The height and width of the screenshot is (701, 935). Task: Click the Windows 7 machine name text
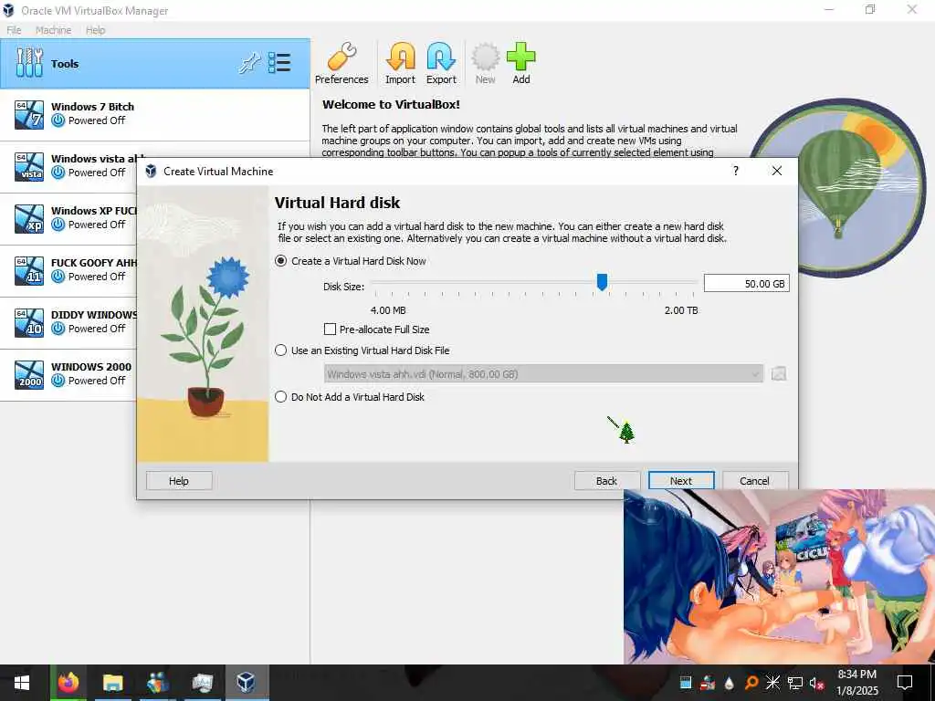pyautogui.click(x=92, y=107)
